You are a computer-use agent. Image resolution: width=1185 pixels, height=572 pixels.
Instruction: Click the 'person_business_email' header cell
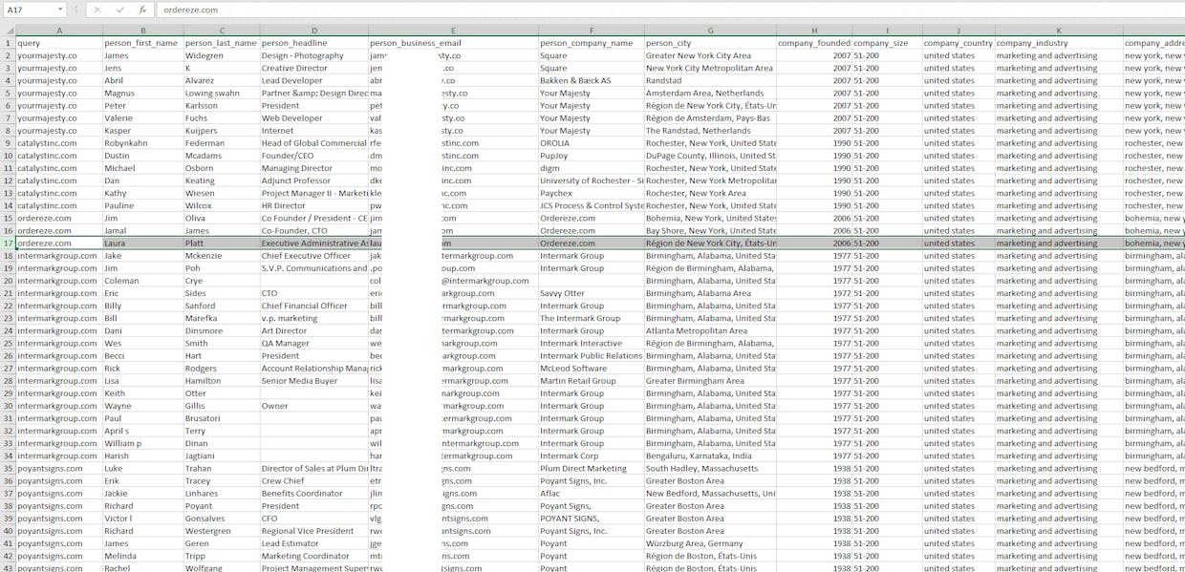pos(454,43)
